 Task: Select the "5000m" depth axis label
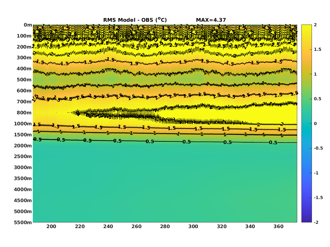point(23,211)
